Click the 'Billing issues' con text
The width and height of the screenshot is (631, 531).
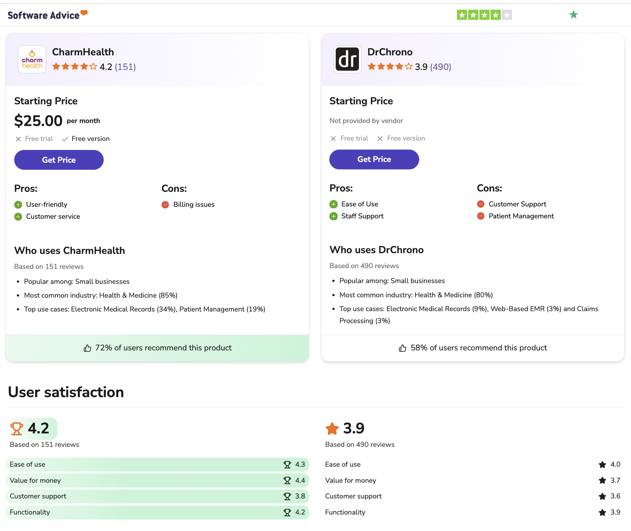click(194, 205)
